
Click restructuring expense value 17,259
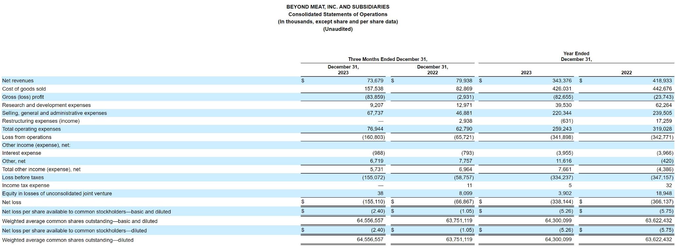coord(663,121)
